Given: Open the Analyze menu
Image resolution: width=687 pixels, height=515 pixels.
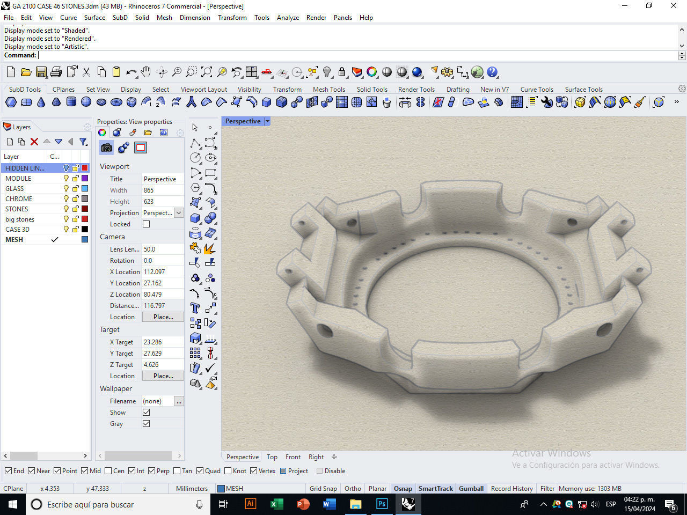Looking at the screenshot, I should (x=288, y=18).
